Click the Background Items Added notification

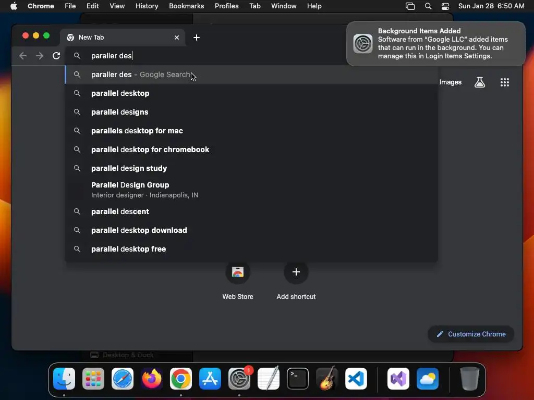[435, 44]
